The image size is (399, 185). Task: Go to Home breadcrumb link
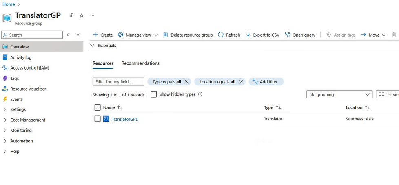click(9, 4)
